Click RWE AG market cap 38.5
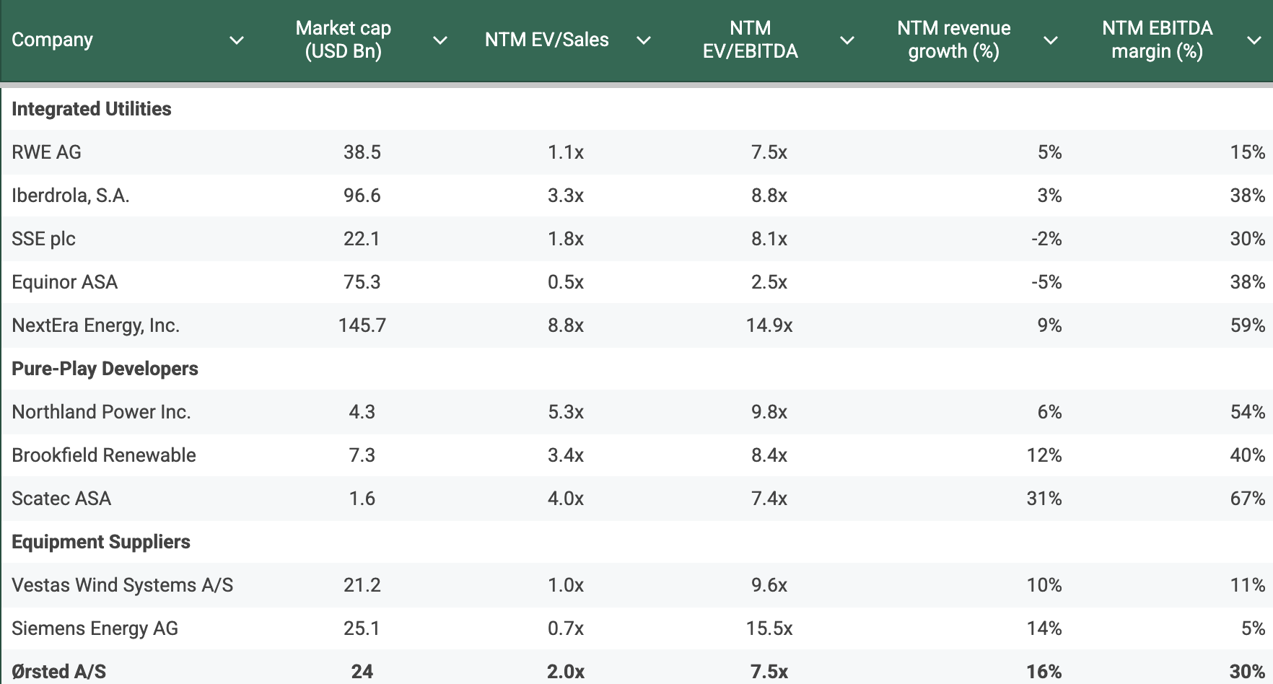 362,152
